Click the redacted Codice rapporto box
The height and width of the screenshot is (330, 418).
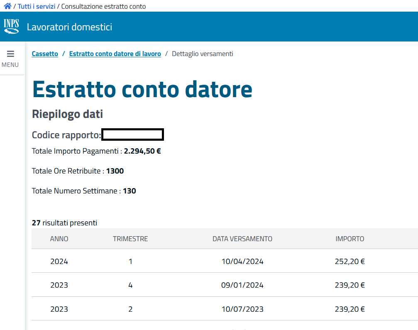pyautogui.click(x=132, y=135)
